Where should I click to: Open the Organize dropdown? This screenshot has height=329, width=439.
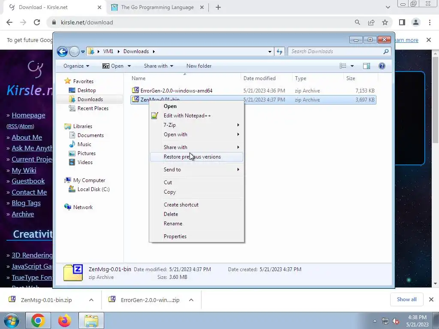76,66
